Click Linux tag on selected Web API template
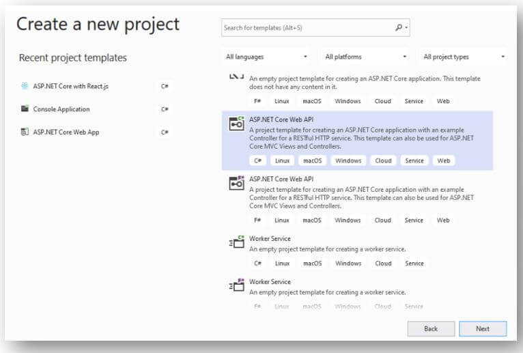The height and width of the screenshot is (353, 523). pyautogui.click(x=282, y=160)
